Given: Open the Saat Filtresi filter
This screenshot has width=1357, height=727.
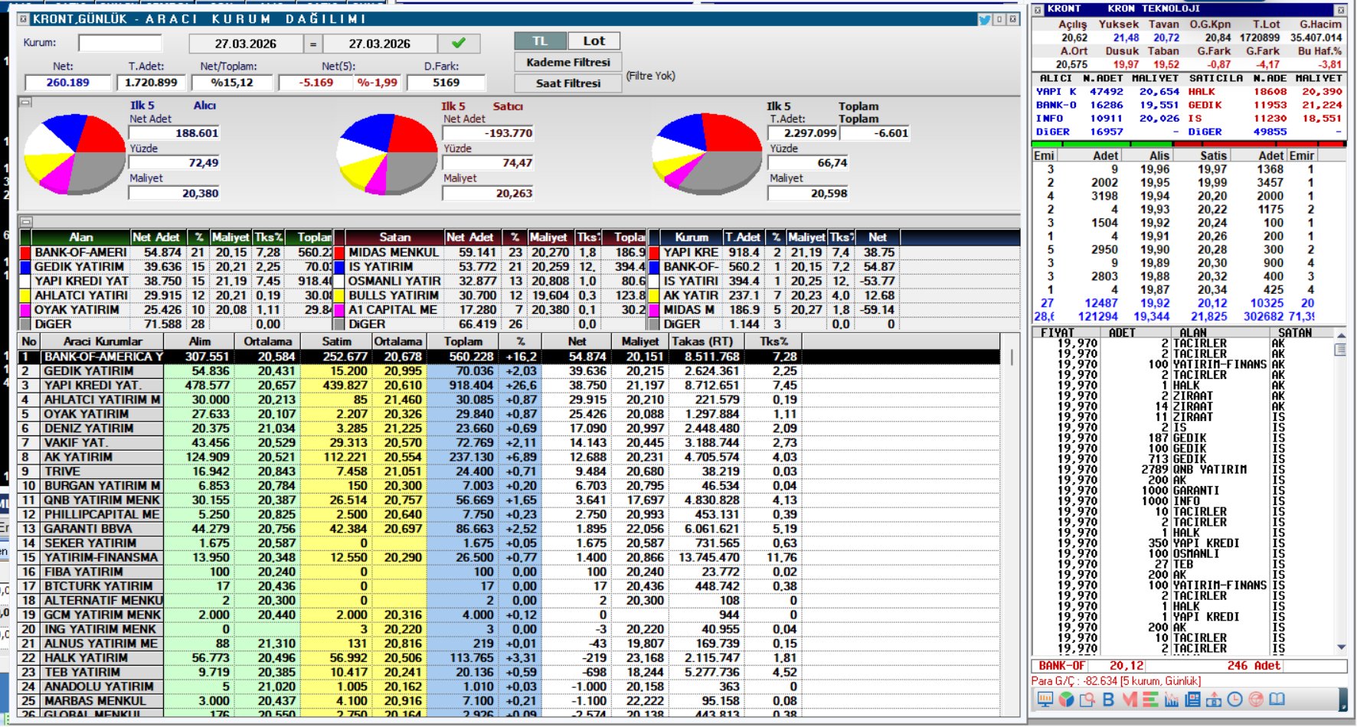Looking at the screenshot, I should [x=567, y=83].
